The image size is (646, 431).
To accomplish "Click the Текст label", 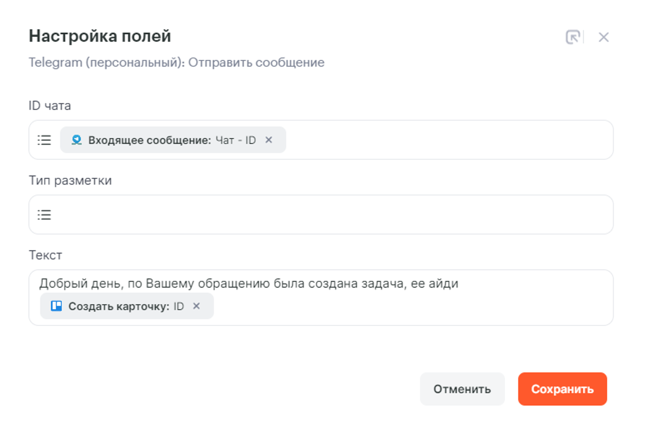I will click(x=45, y=255).
